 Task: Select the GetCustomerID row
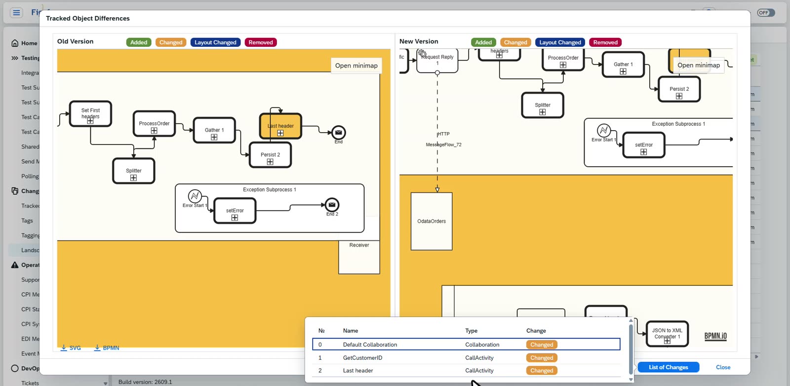coord(466,358)
